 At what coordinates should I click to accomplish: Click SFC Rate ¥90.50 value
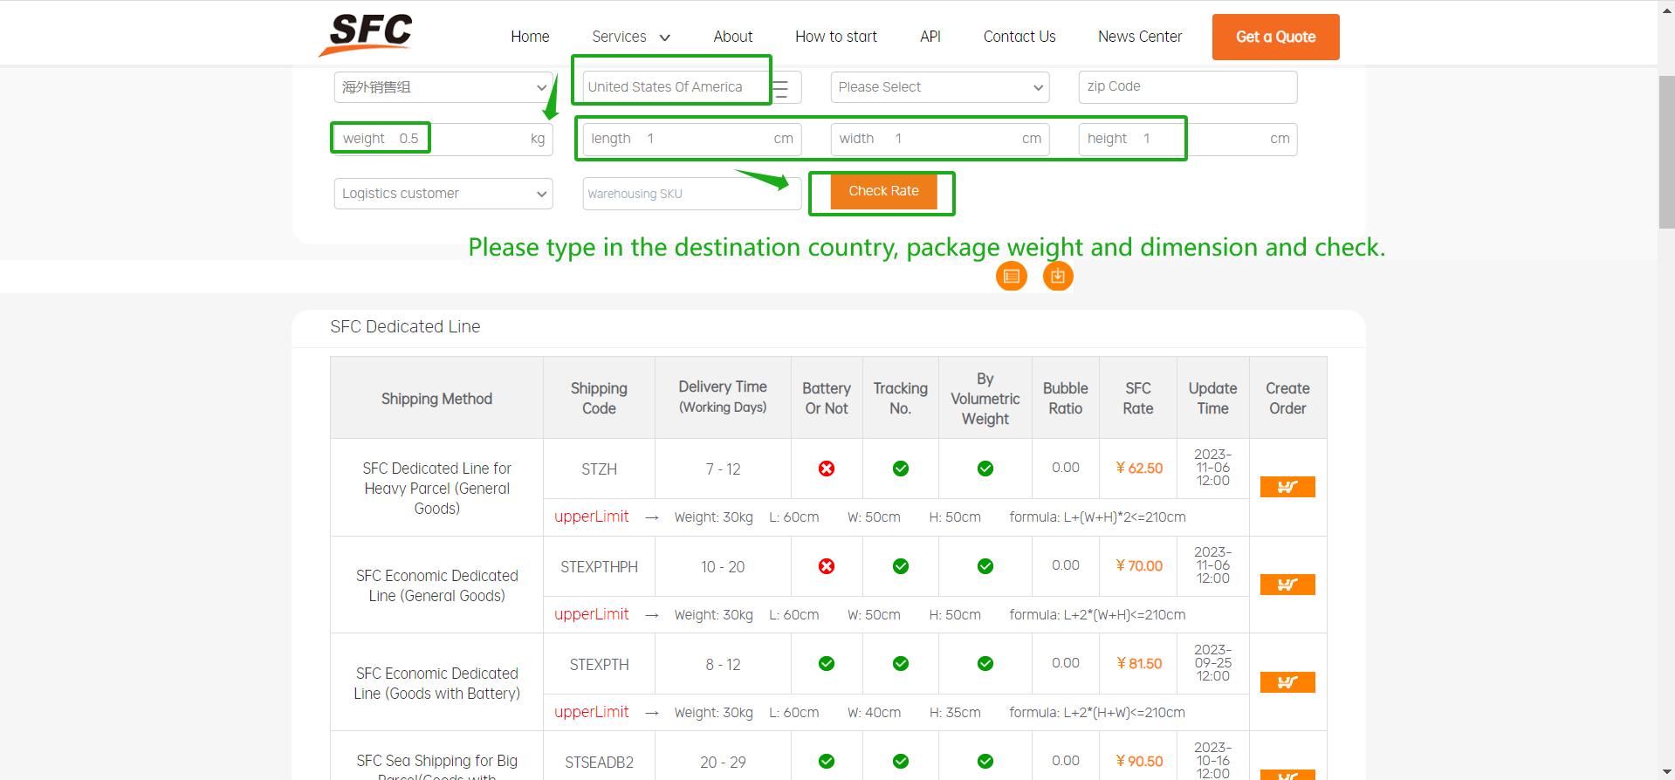coord(1139,762)
